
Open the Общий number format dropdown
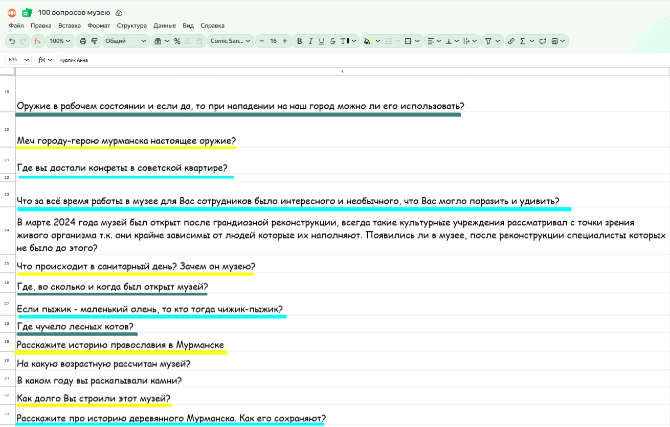click(125, 41)
